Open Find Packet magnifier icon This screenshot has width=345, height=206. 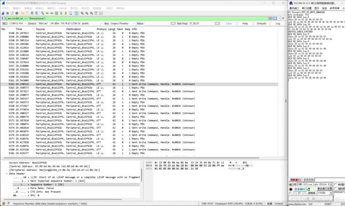click(x=42, y=13)
